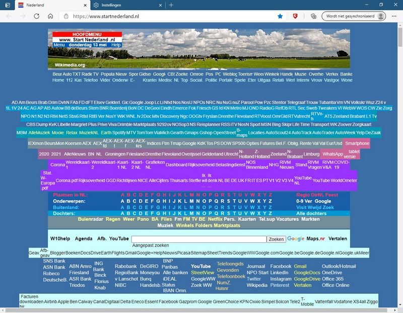
Task: Focus the address bar URL field
Action: (170, 16)
